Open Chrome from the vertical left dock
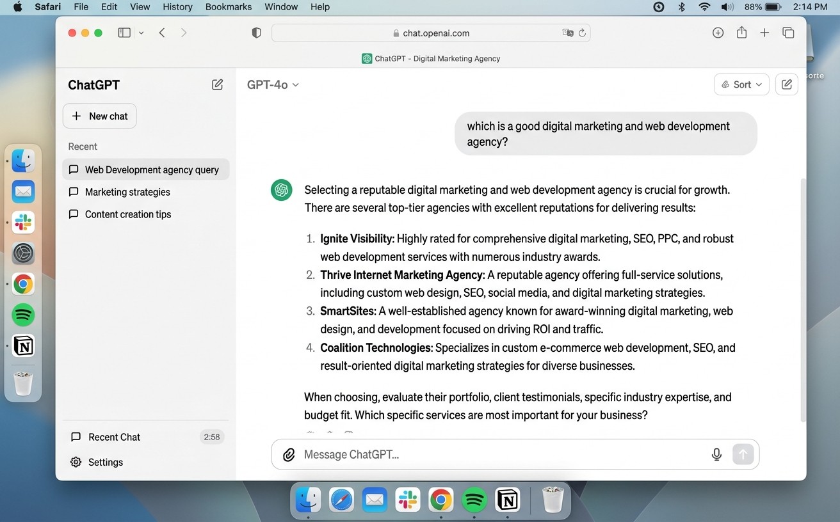Viewport: 840px width, 522px height. [24, 284]
